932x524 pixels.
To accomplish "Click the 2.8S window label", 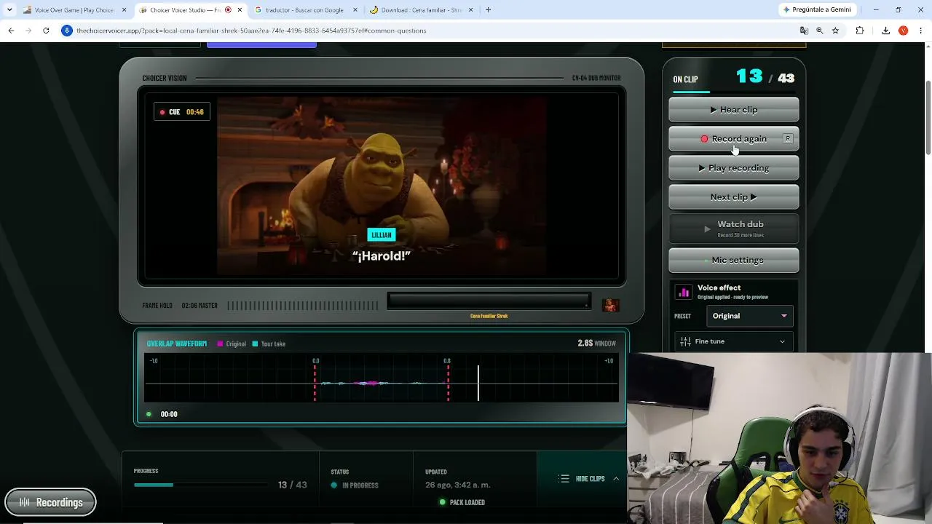I will (x=596, y=344).
